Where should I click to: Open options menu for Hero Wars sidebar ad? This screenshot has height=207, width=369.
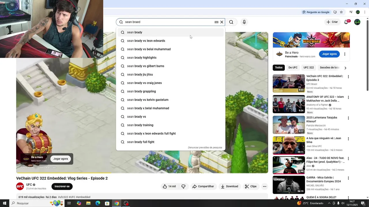tap(344, 54)
